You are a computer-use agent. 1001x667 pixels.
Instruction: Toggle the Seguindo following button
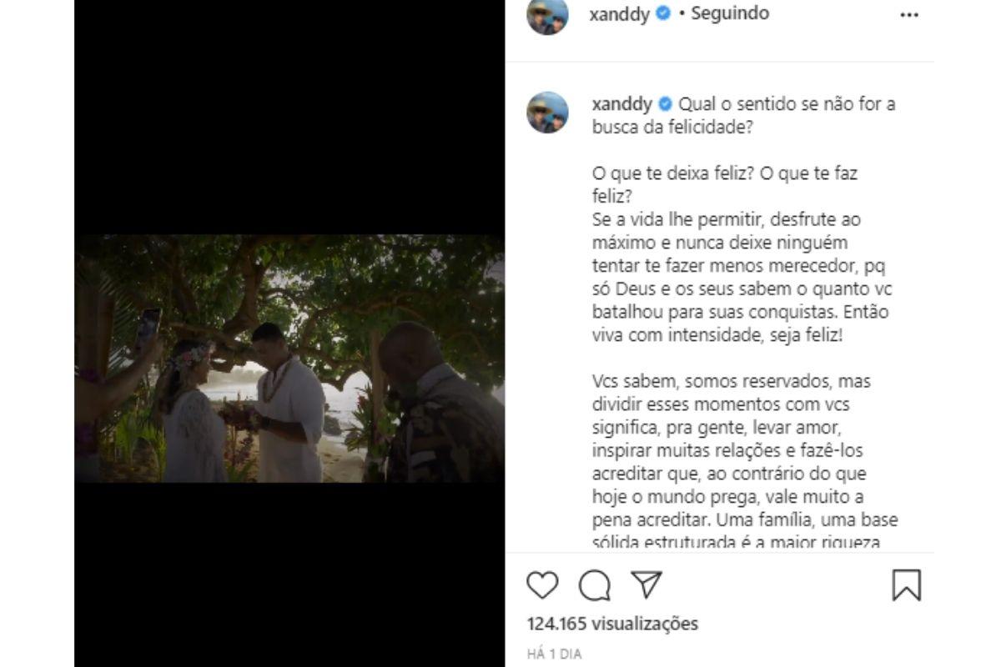(729, 14)
